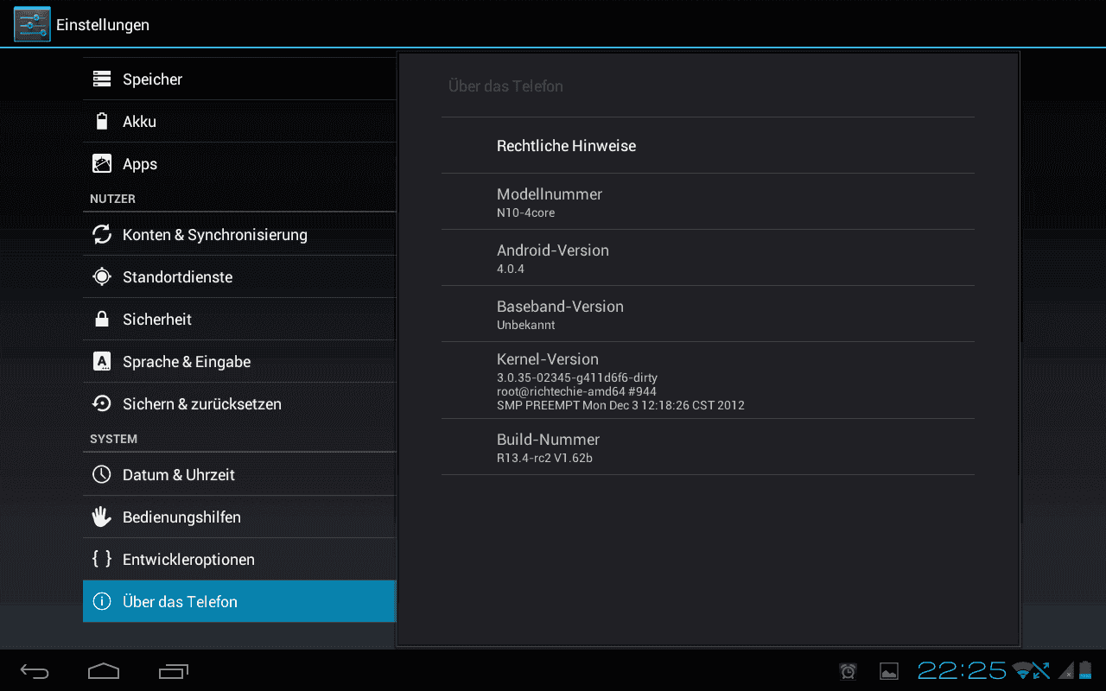This screenshot has height=691, width=1106.
Task: Open Rechtliche Hinweise
Action: [x=708, y=146]
